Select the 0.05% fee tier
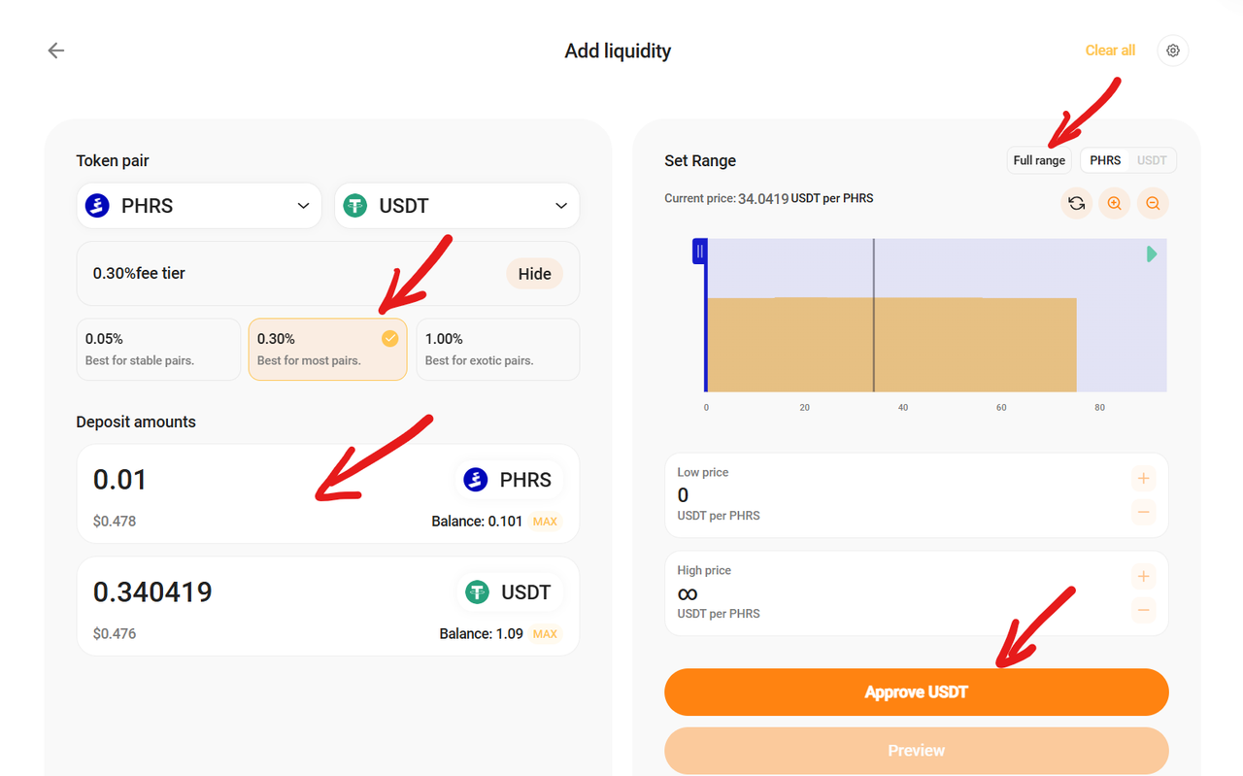The width and height of the screenshot is (1243, 776). click(x=158, y=350)
